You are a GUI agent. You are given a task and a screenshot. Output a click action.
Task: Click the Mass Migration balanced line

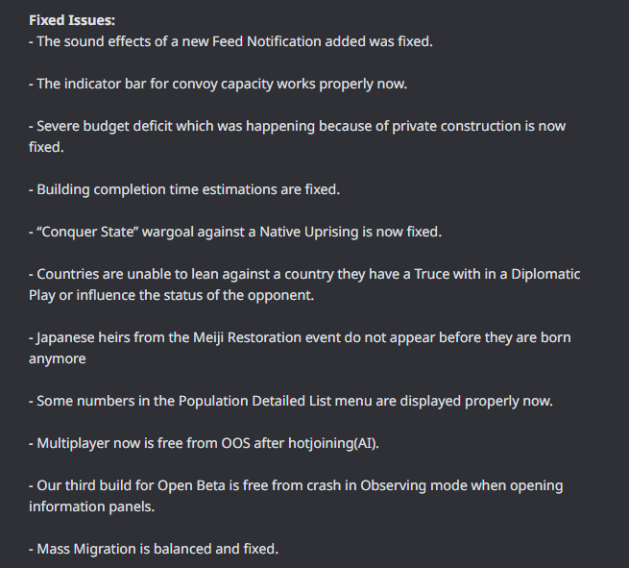pos(154,549)
